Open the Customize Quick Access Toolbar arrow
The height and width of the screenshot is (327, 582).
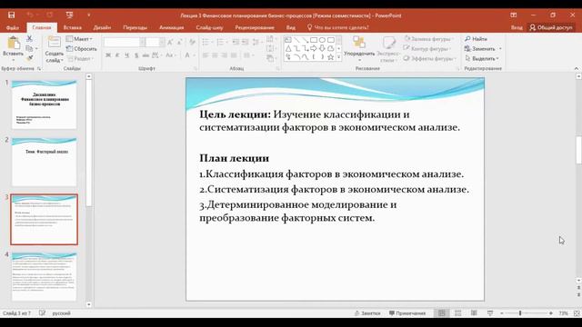(89, 15)
